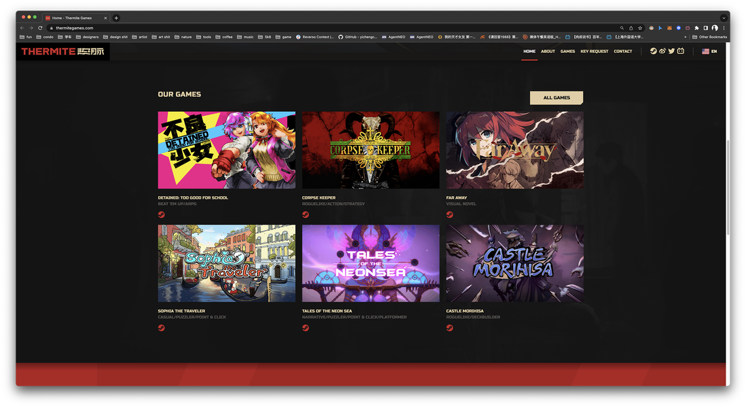Open the Castle Morihisa thumbnail
The width and height of the screenshot is (746, 407).
(x=515, y=263)
